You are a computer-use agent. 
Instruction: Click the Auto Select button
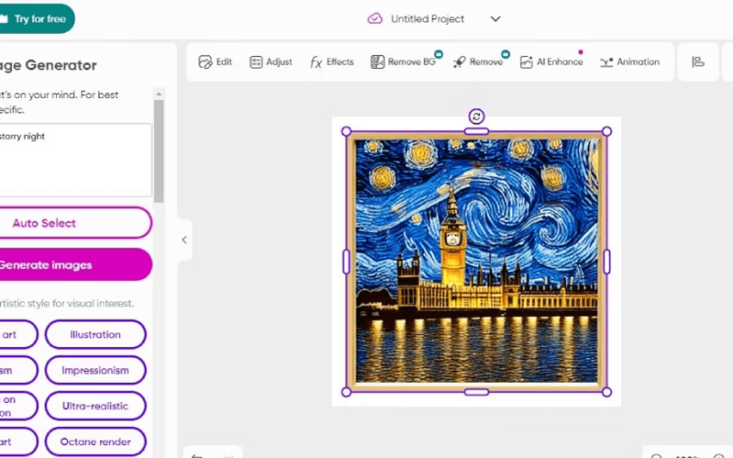(x=75, y=223)
